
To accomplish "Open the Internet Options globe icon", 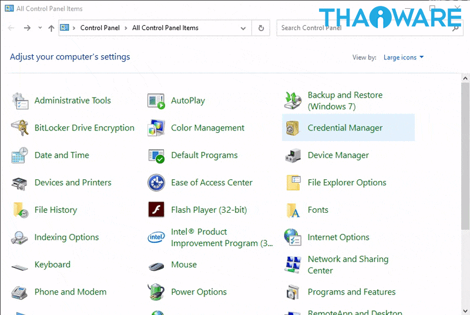I will [293, 237].
